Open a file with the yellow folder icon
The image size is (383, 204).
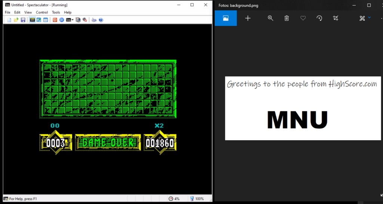[16, 20]
